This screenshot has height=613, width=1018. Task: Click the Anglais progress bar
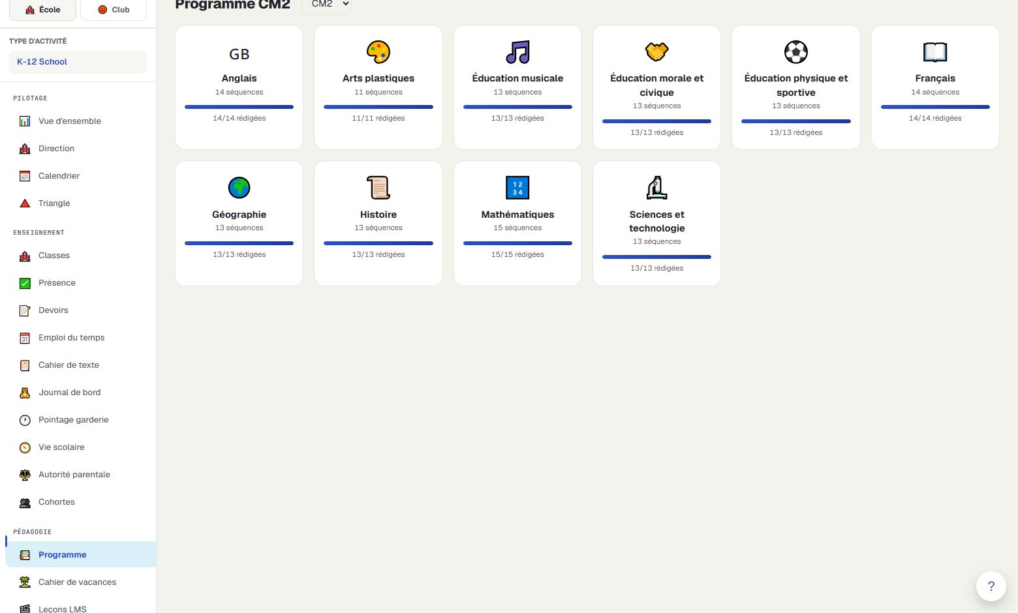coord(239,107)
